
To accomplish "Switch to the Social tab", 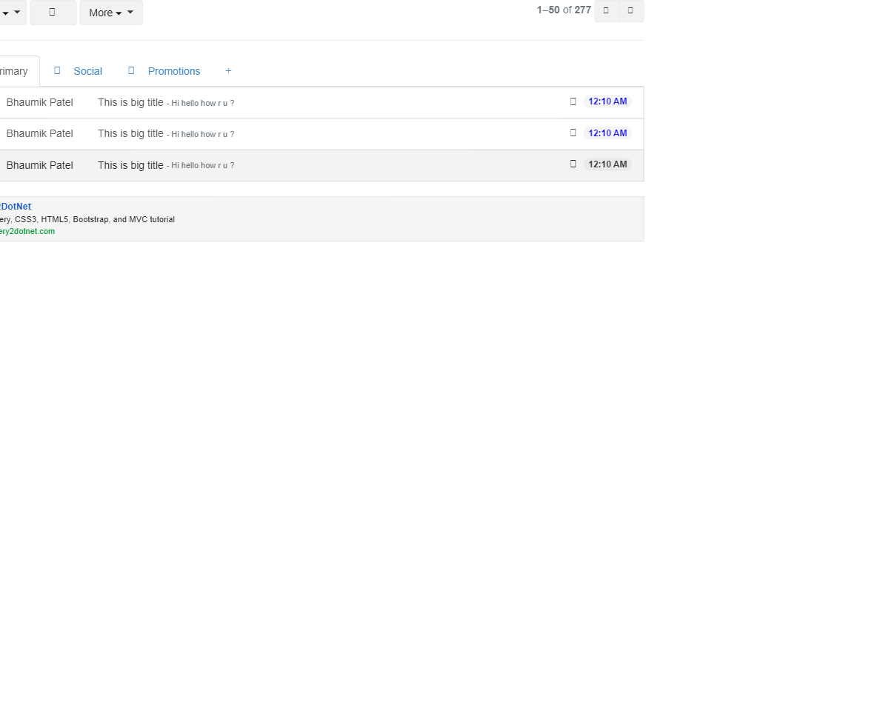I will click(87, 71).
